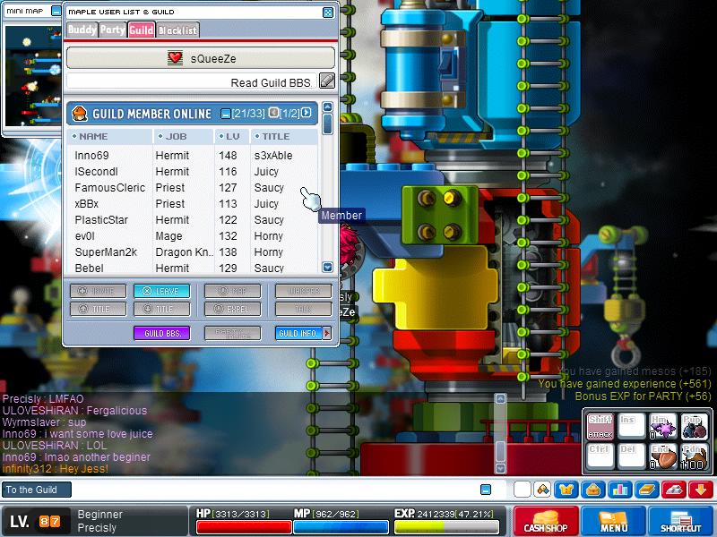Image resolution: width=717 pixels, height=537 pixels.
Task: Open the Cash Shop
Action: tap(546, 521)
